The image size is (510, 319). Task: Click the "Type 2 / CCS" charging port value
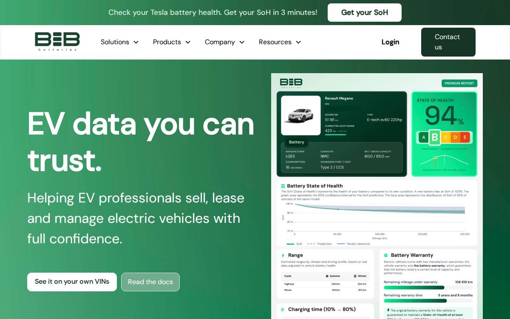point(332,167)
